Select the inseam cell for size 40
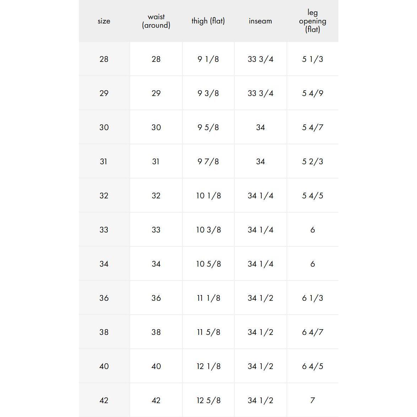417x417 pixels. [x=260, y=366]
